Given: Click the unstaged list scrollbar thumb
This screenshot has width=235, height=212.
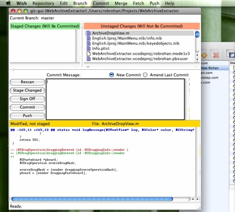Looking at the screenshot, I should [x=197, y=35].
